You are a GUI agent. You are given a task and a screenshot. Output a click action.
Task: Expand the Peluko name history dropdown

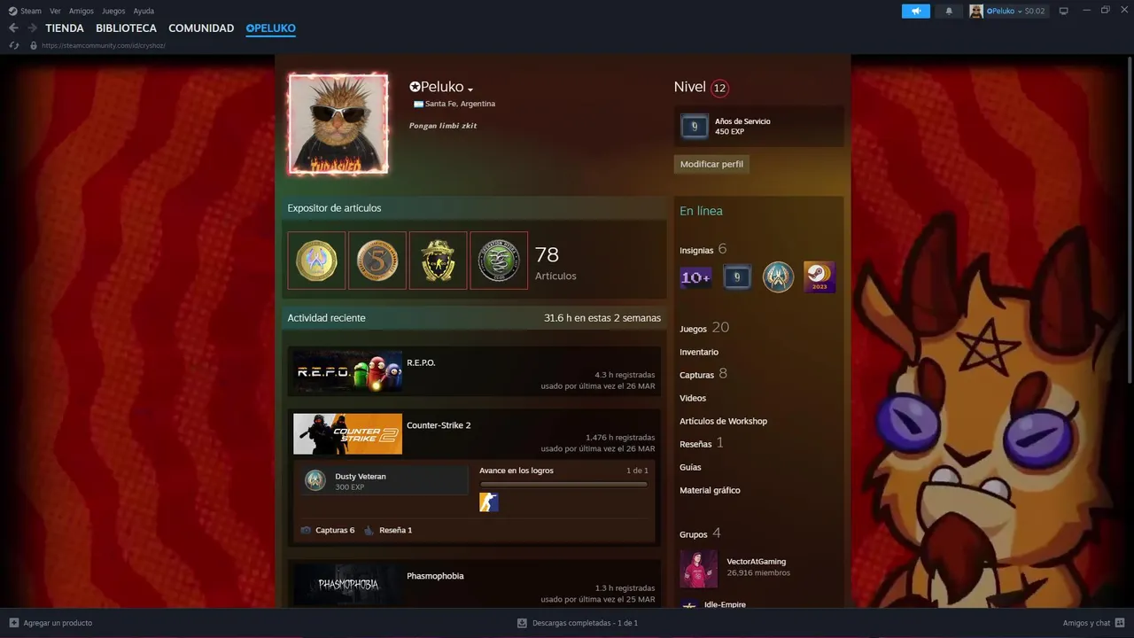click(x=470, y=89)
